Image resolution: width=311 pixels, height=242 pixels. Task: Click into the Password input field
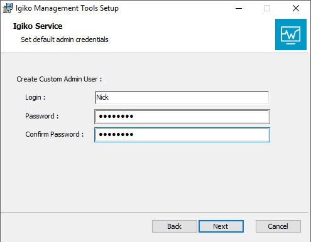click(x=182, y=117)
